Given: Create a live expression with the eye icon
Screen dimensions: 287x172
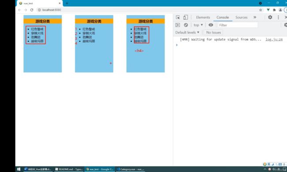Looking at the screenshot, I should 211,25.
